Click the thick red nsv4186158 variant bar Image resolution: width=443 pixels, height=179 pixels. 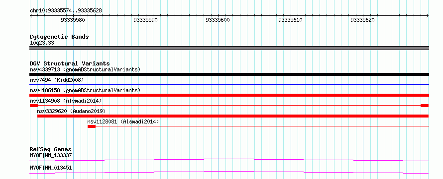pos(229,95)
